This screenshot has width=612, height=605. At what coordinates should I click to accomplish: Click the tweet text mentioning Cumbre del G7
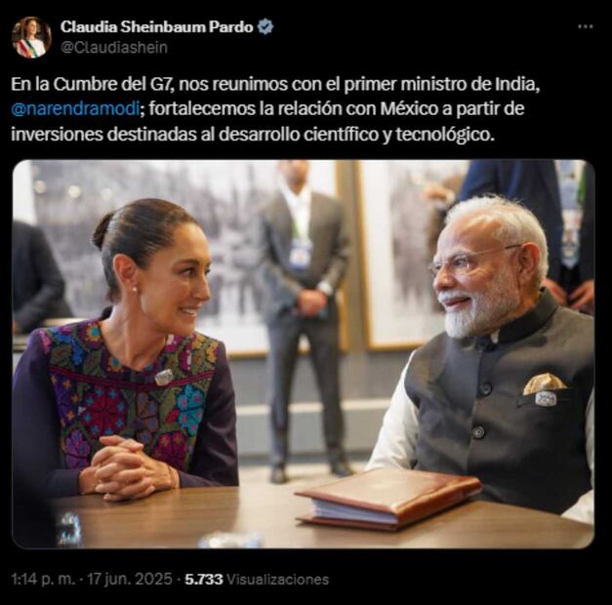[x=275, y=109]
